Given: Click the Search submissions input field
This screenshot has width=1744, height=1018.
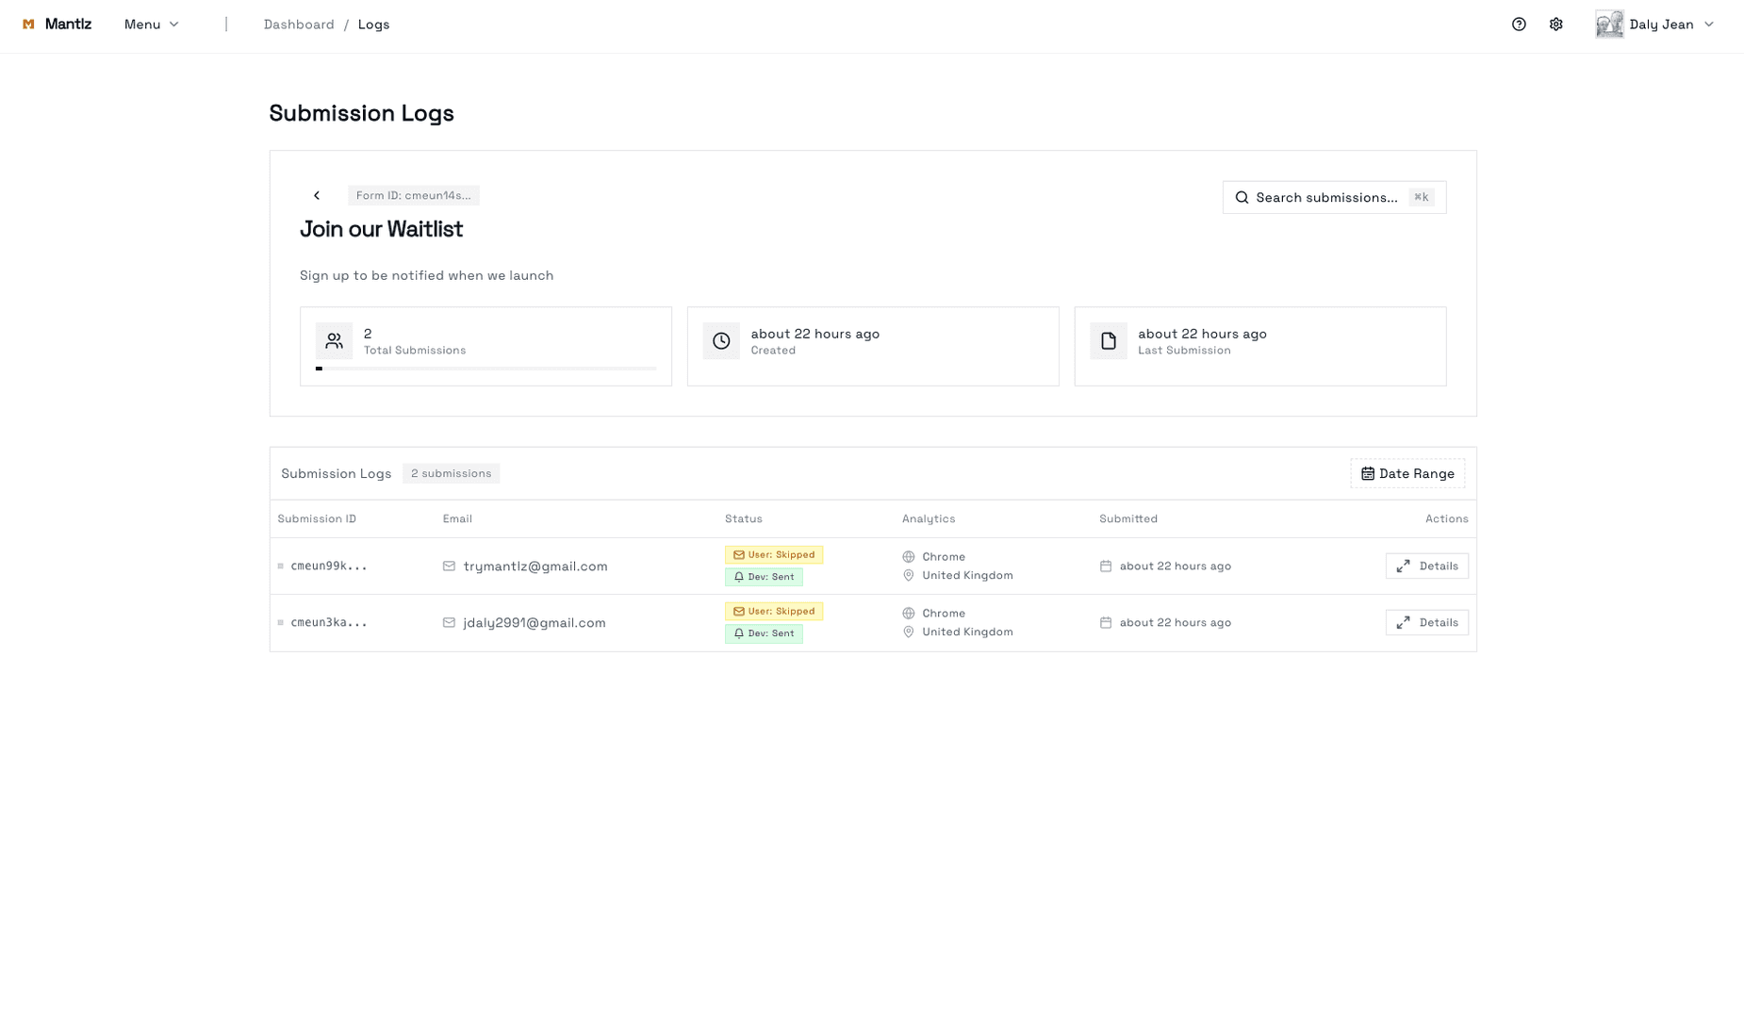Looking at the screenshot, I should pyautogui.click(x=1327, y=198).
